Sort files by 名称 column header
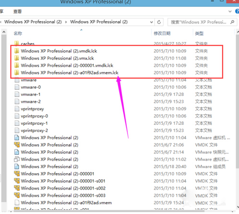239x214 pixels. 18,34
